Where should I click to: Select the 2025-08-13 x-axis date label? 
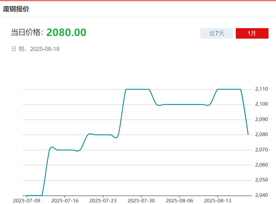pos(217,200)
